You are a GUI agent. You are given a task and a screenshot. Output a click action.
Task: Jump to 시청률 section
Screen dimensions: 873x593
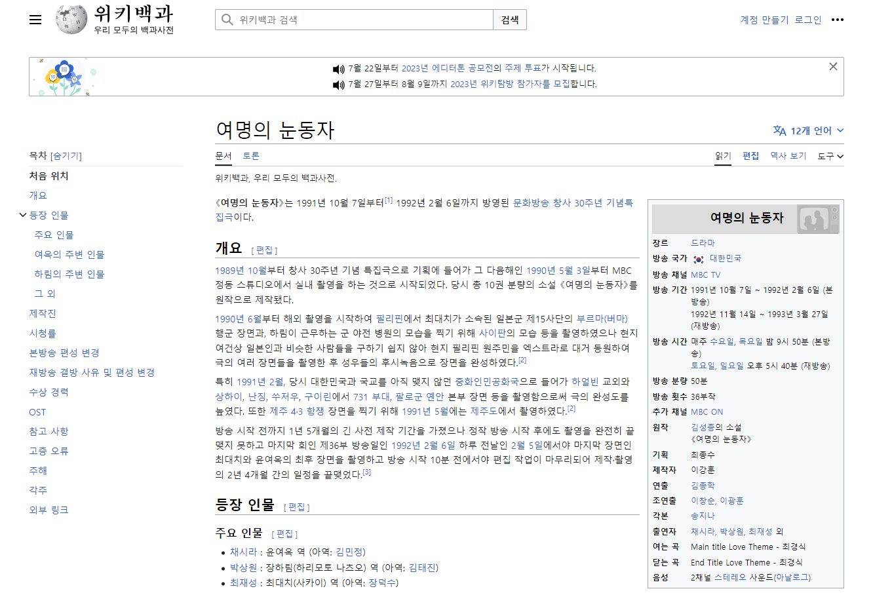pos(43,333)
